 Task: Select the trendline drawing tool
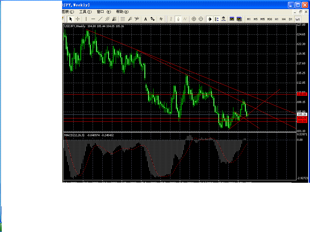click(100, 19)
